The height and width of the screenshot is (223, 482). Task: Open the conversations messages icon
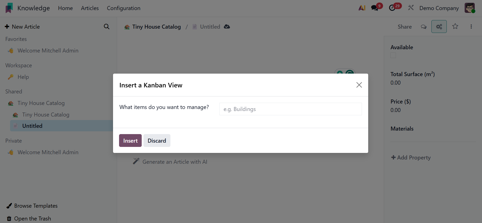pyautogui.click(x=375, y=8)
